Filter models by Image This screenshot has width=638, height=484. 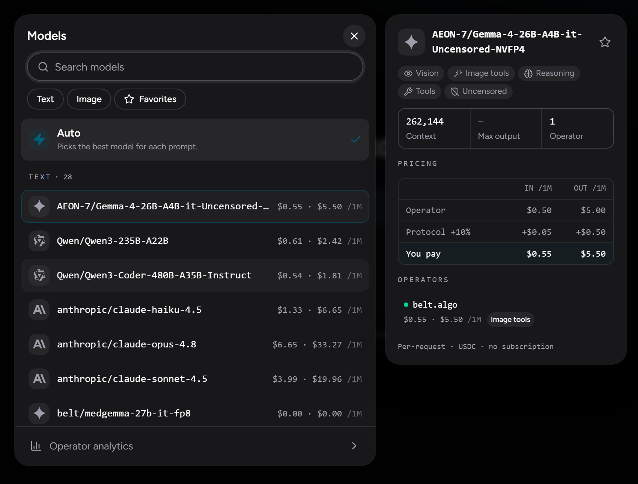(x=89, y=99)
